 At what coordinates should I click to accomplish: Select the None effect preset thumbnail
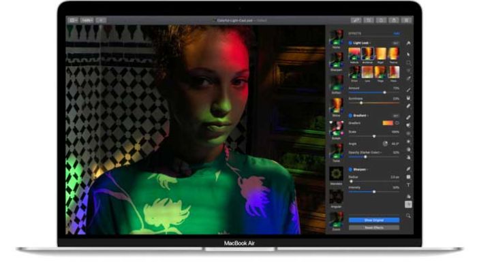[336, 37]
